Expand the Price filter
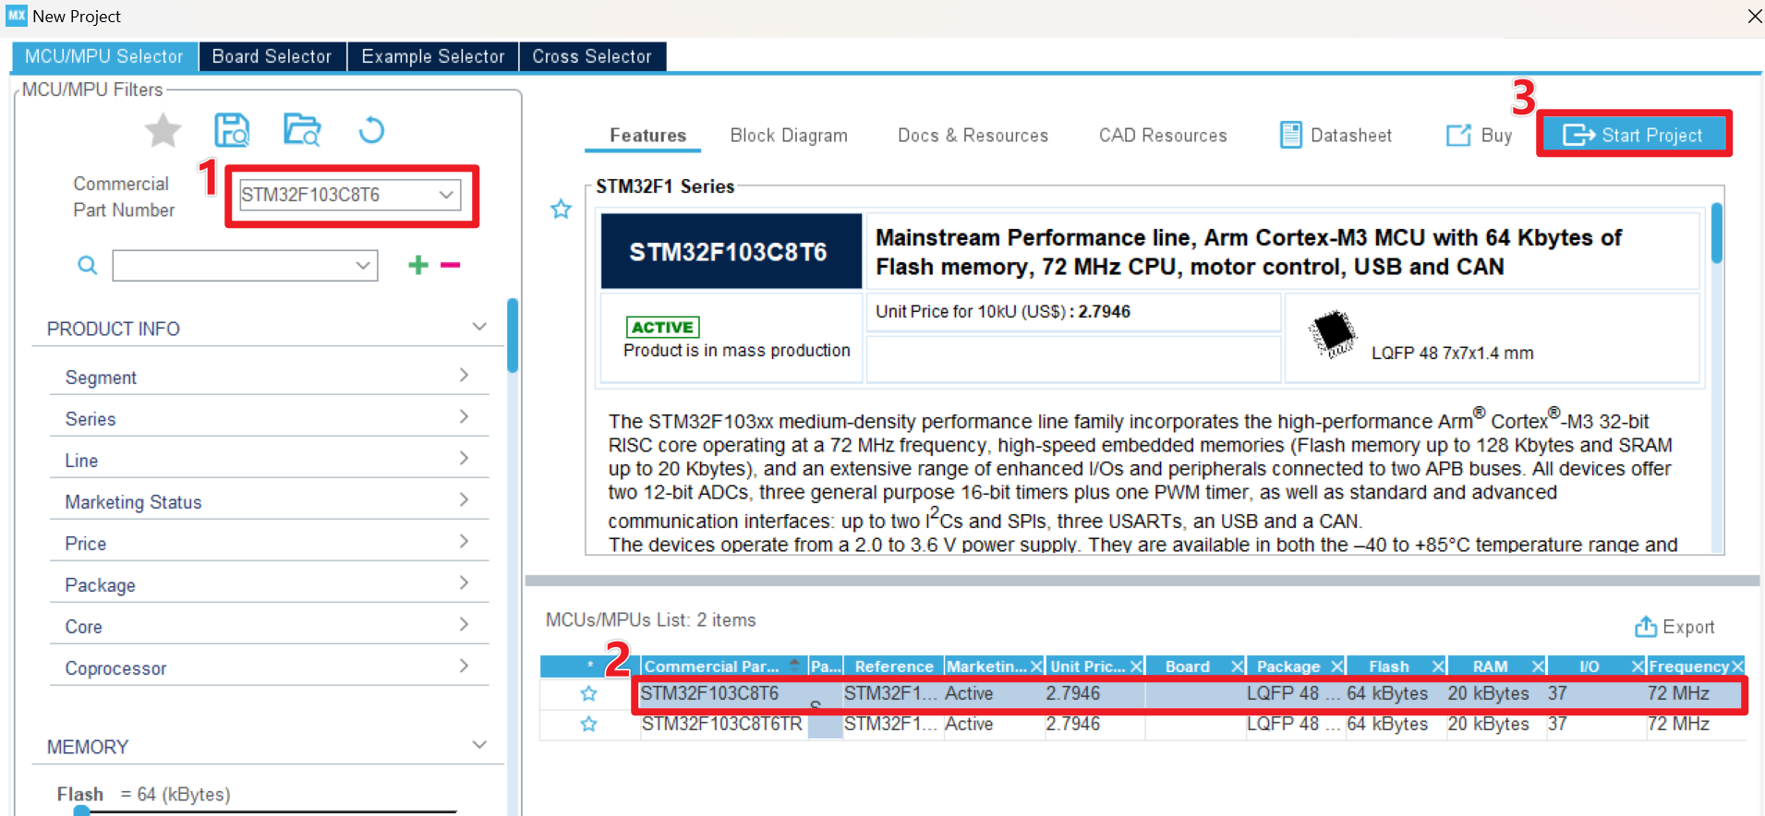This screenshot has height=816, width=1765. point(464,541)
